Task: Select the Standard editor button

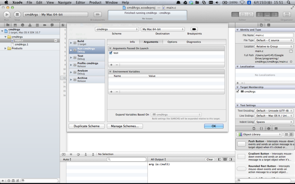Action: [235, 14]
